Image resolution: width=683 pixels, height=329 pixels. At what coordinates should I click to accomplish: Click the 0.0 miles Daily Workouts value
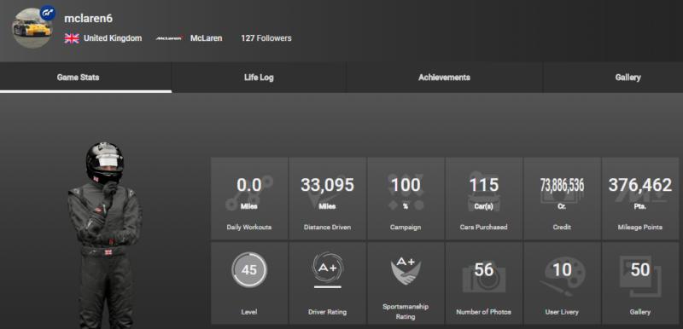pyautogui.click(x=249, y=185)
